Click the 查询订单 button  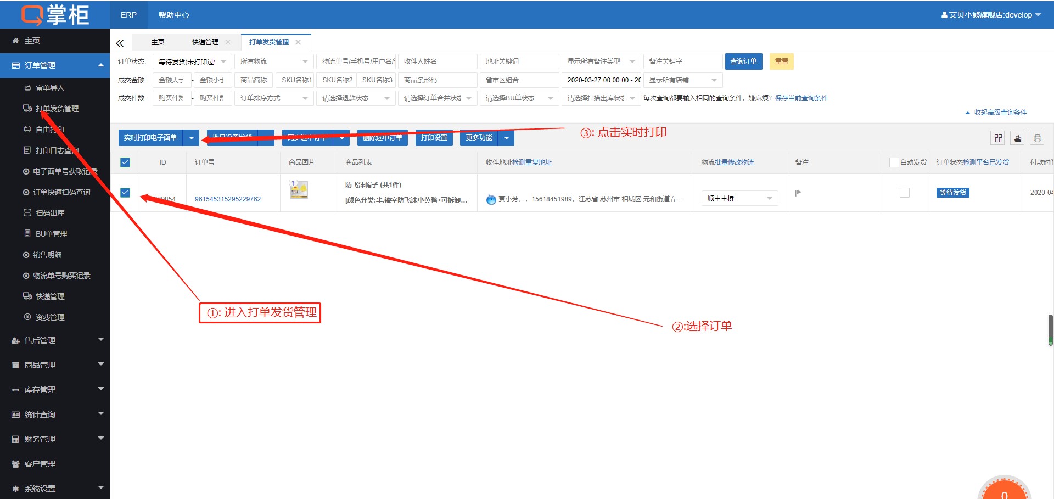[x=743, y=61]
